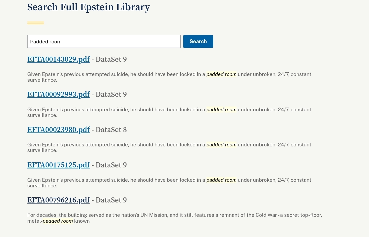Open the EFTA00092993.pdf document link
The image size is (369, 237).
tap(59, 94)
